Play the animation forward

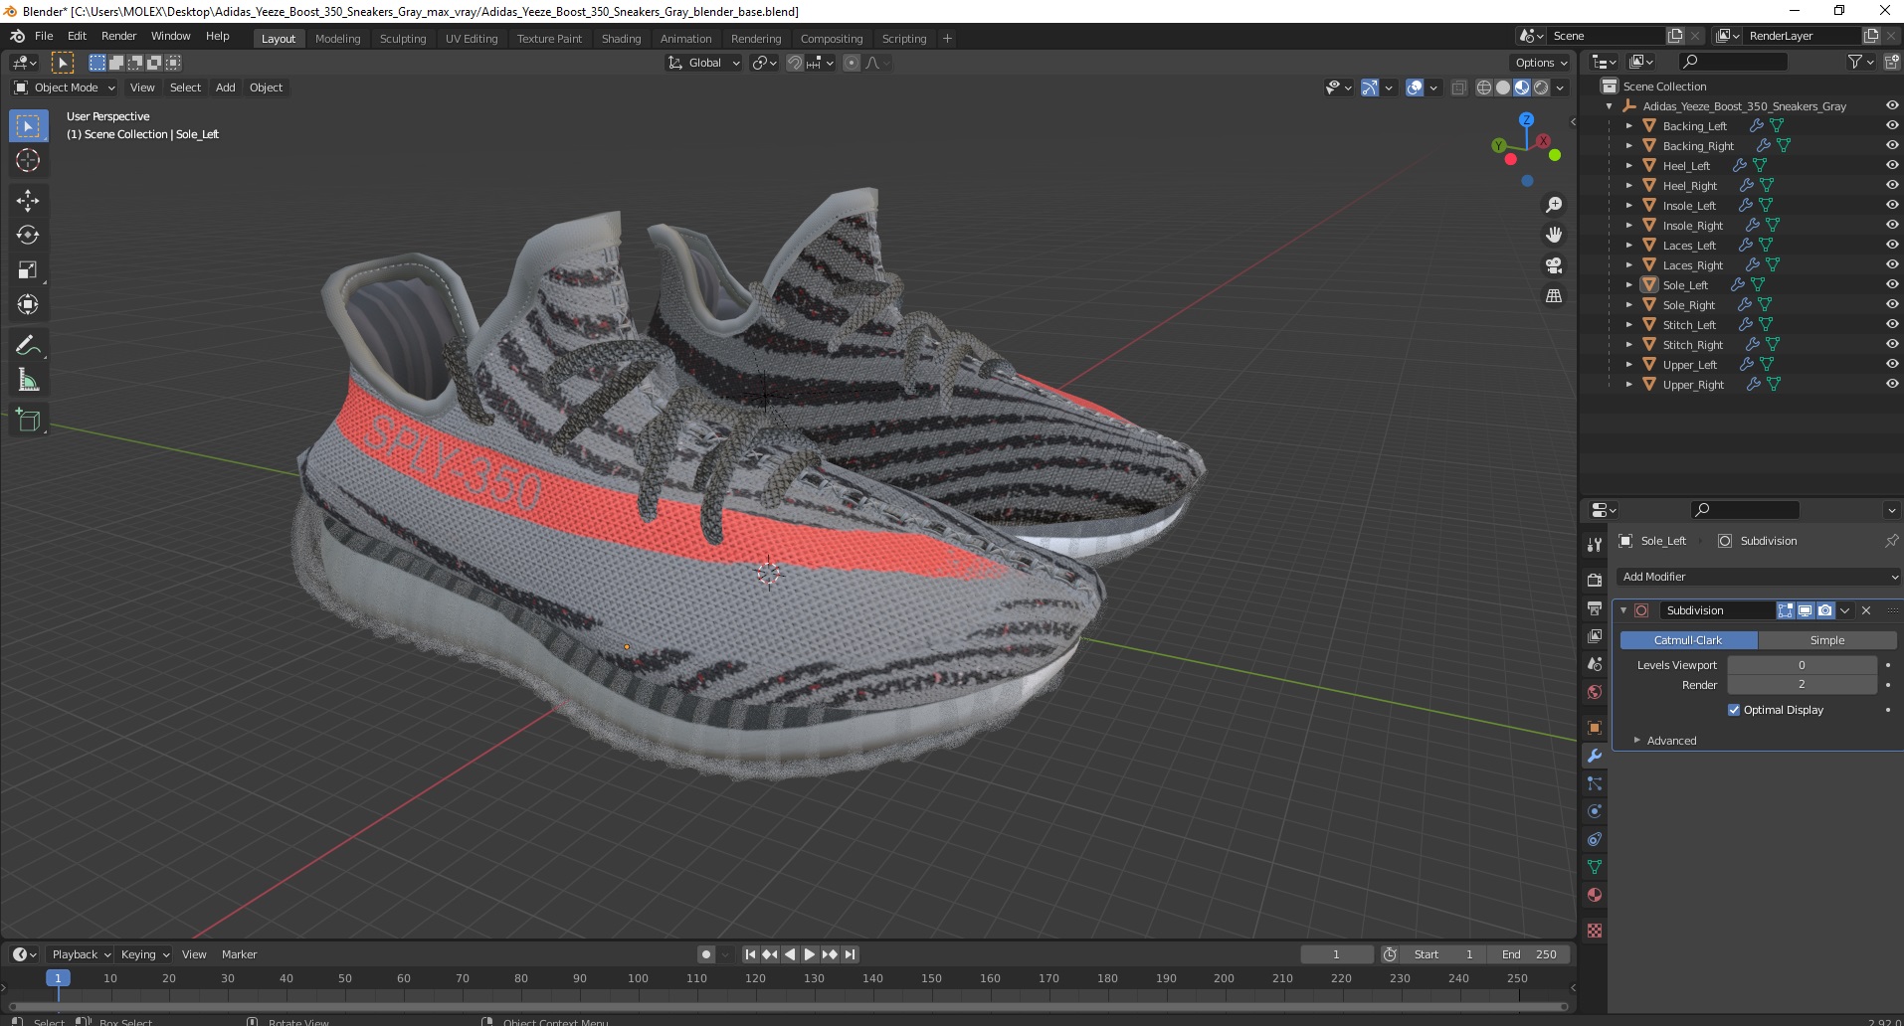[810, 954]
